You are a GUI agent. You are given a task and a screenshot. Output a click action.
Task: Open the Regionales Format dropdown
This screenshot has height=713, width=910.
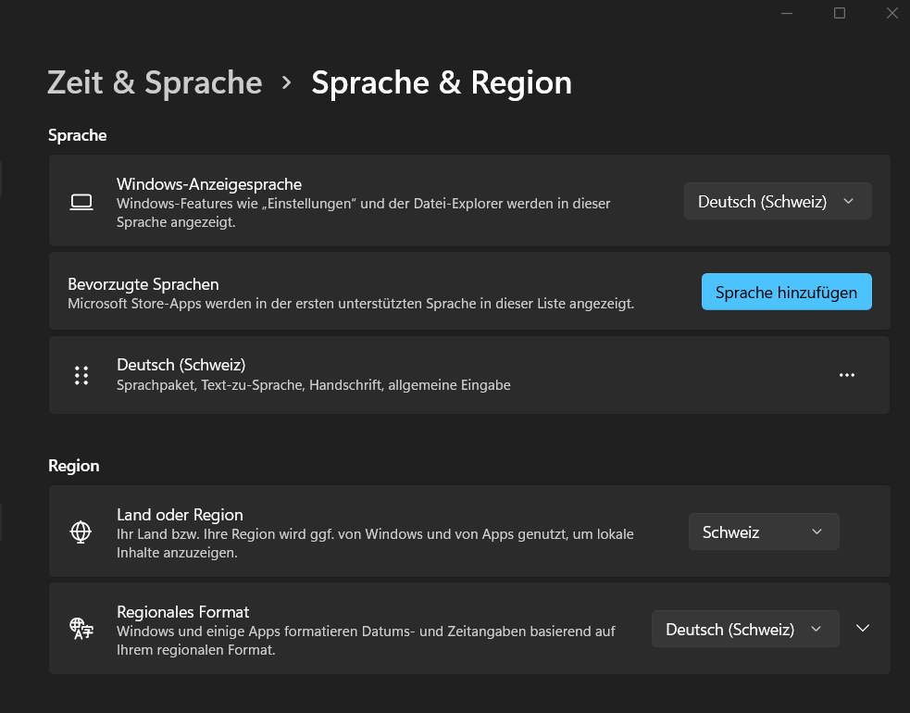coord(744,629)
